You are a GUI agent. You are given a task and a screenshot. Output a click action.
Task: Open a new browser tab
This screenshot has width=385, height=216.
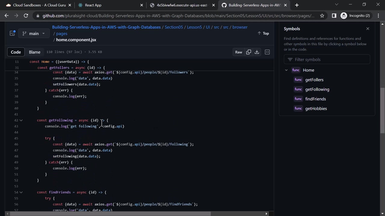click(297, 5)
